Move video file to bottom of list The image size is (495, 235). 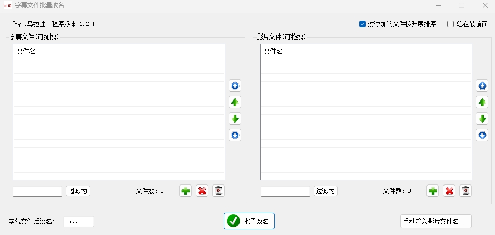click(482, 135)
